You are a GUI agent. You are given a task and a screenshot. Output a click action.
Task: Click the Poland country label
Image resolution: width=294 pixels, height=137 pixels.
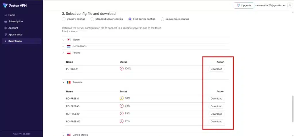point(76,53)
